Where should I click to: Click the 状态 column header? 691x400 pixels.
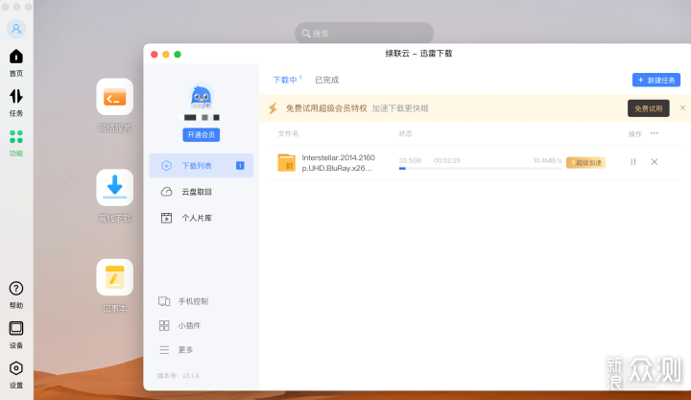pyautogui.click(x=405, y=133)
